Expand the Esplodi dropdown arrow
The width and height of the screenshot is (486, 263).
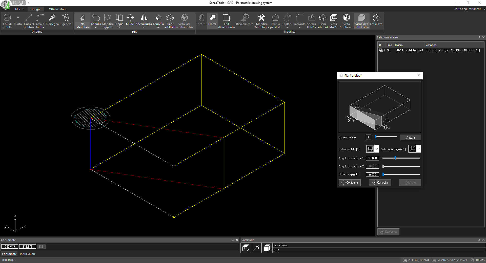pos(287,28)
